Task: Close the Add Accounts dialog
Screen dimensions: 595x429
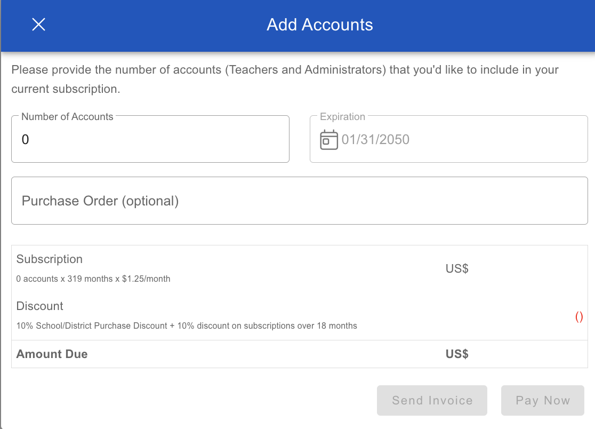Action: pos(38,25)
